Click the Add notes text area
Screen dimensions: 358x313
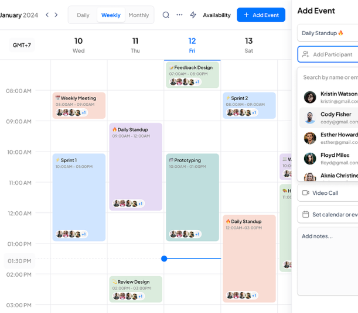(x=328, y=257)
